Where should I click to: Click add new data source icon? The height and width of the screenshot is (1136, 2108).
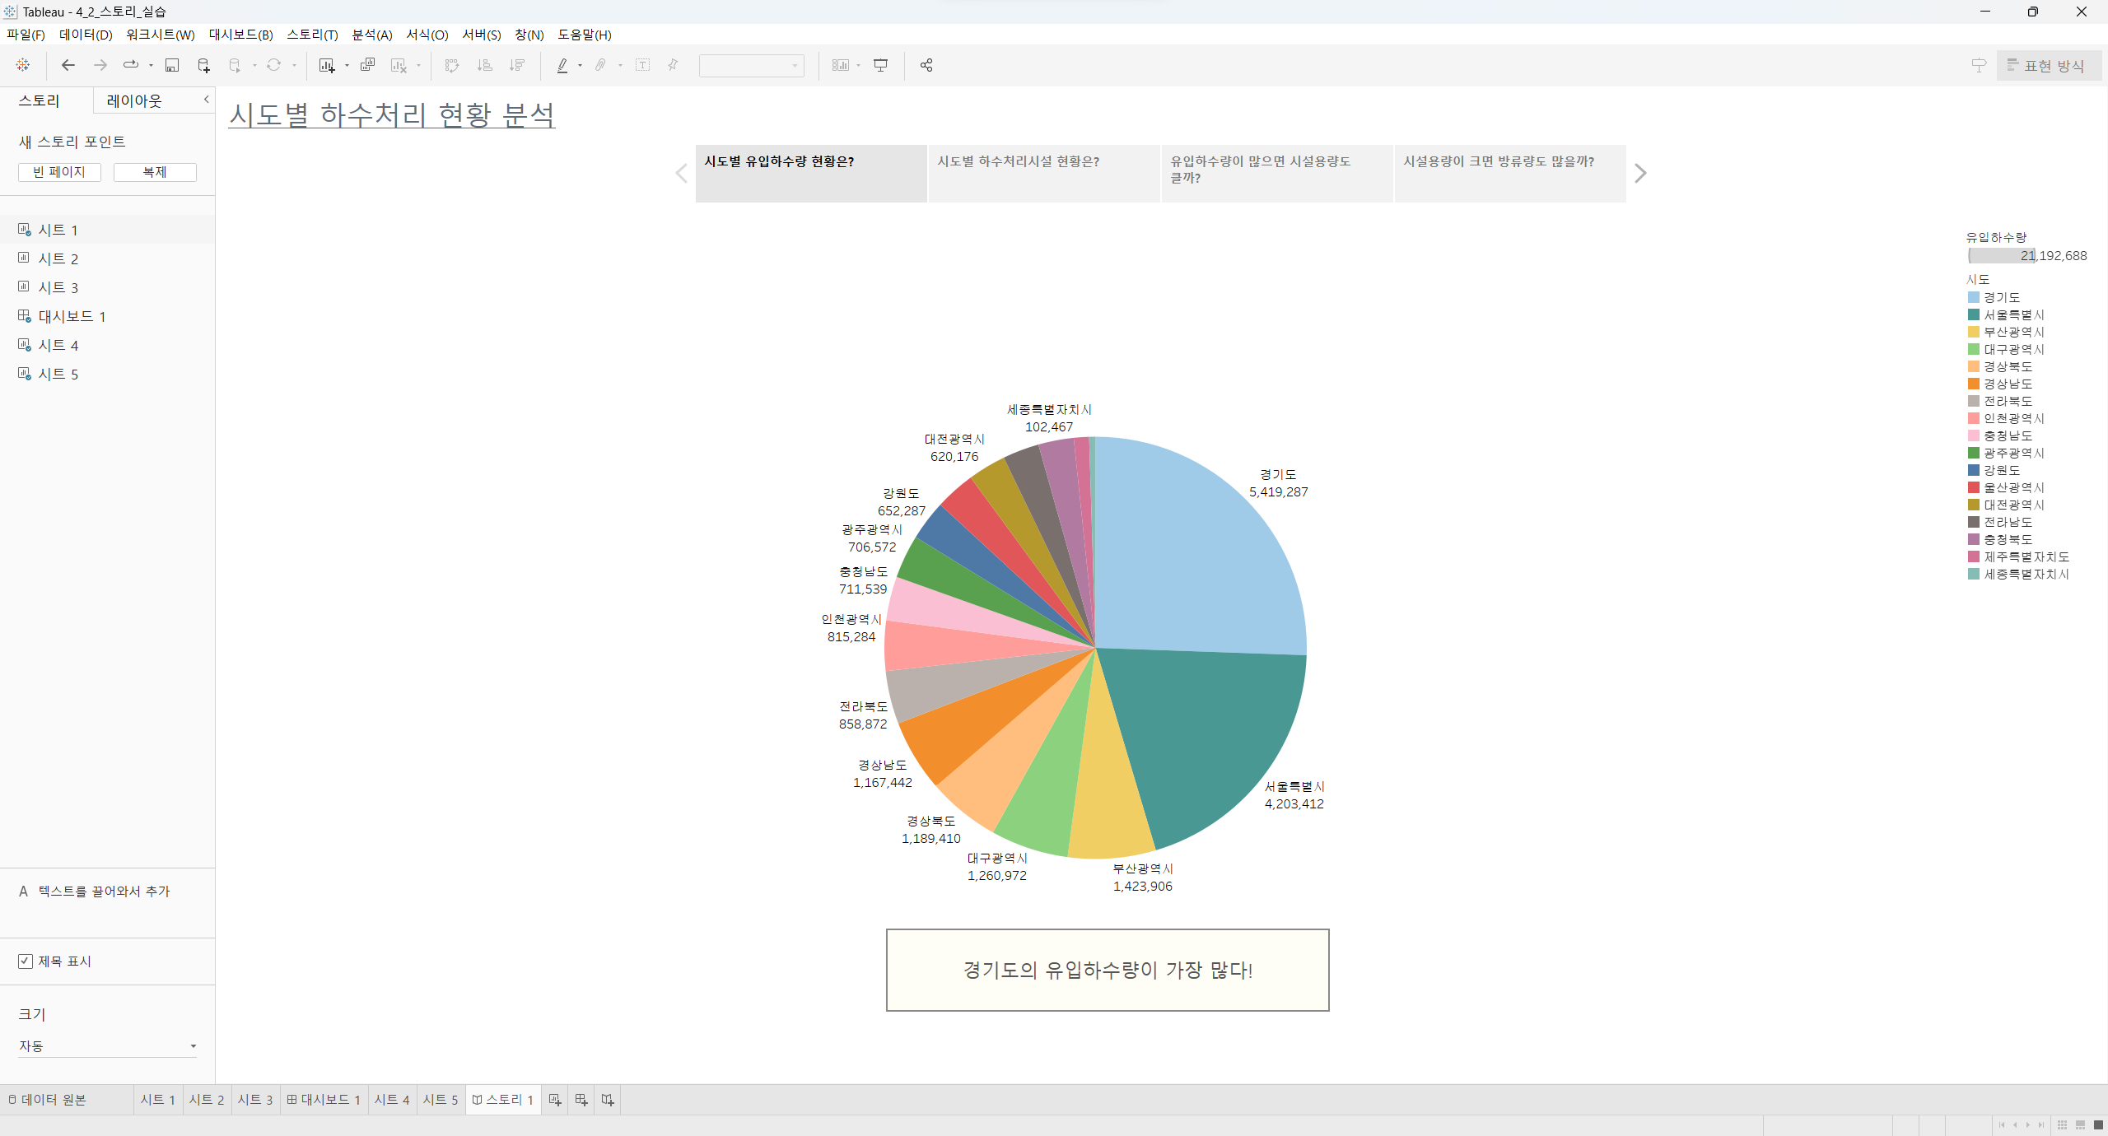pyautogui.click(x=203, y=65)
